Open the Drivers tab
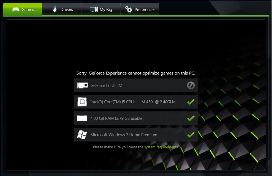 coord(62,10)
